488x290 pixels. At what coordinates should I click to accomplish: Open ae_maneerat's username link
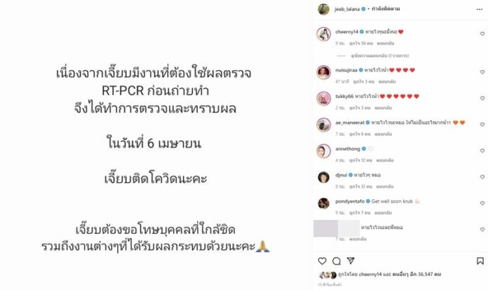pyautogui.click(x=349, y=123)
